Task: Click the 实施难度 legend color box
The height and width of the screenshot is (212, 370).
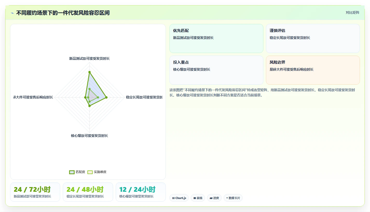Action: (x=90, y=172)
